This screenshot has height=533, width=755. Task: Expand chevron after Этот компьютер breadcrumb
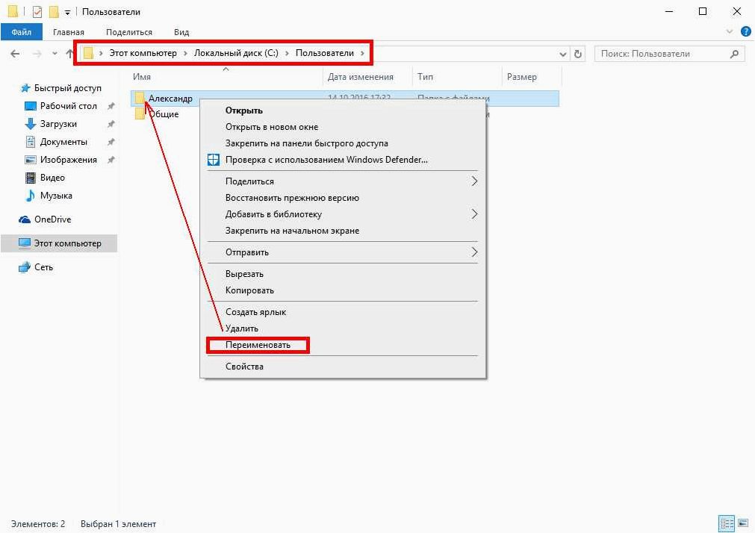tap(185, 54)
